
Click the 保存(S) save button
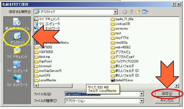pyautogui.click(x=167, y=94)
